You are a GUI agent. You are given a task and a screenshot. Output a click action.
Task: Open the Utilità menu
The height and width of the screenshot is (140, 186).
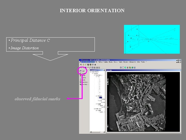click(138, 62)
